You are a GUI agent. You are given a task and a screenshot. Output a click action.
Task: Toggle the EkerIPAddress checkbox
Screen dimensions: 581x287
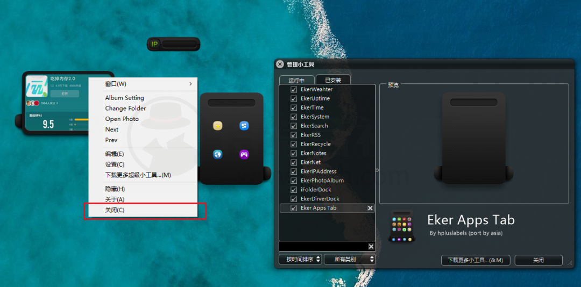[x=294, y=171]
